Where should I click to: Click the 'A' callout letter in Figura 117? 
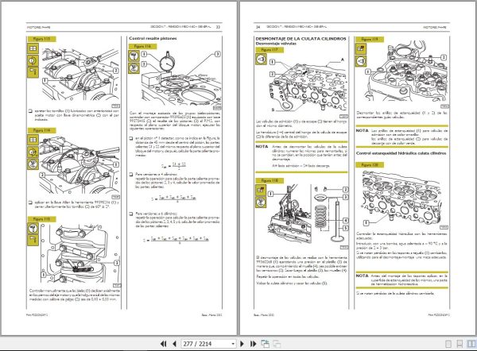tap(342, 60)
